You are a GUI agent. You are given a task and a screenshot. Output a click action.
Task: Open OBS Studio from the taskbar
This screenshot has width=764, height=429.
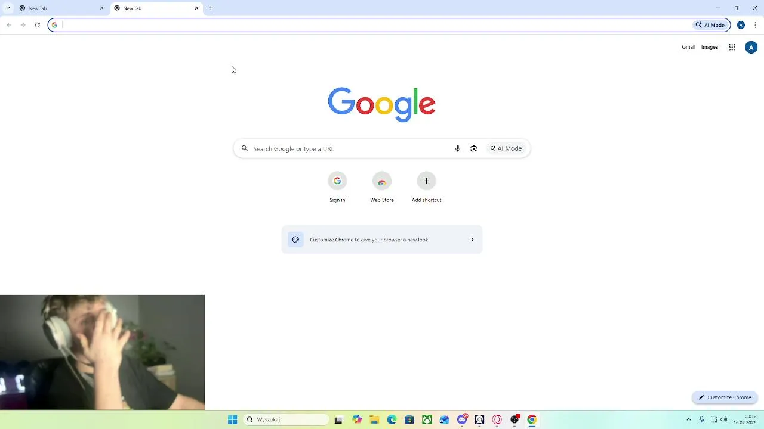tap(515, 419)
